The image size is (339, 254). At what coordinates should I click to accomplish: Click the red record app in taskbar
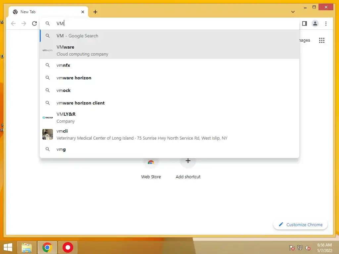tap(68, 247)
